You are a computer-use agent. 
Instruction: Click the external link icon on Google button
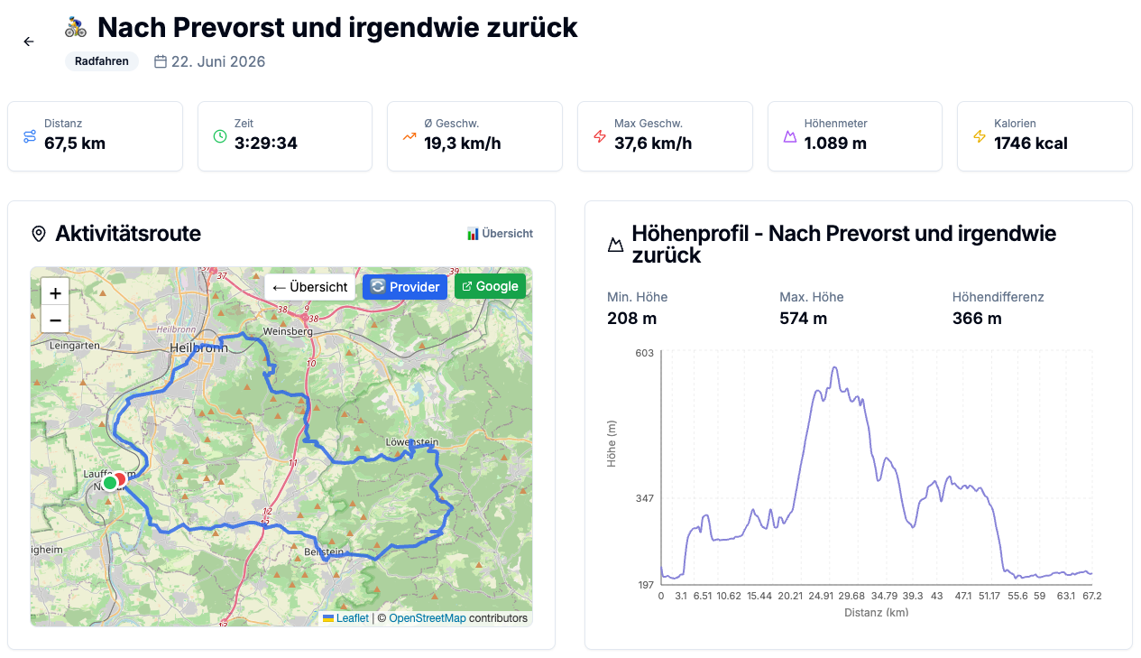(467, 286)
